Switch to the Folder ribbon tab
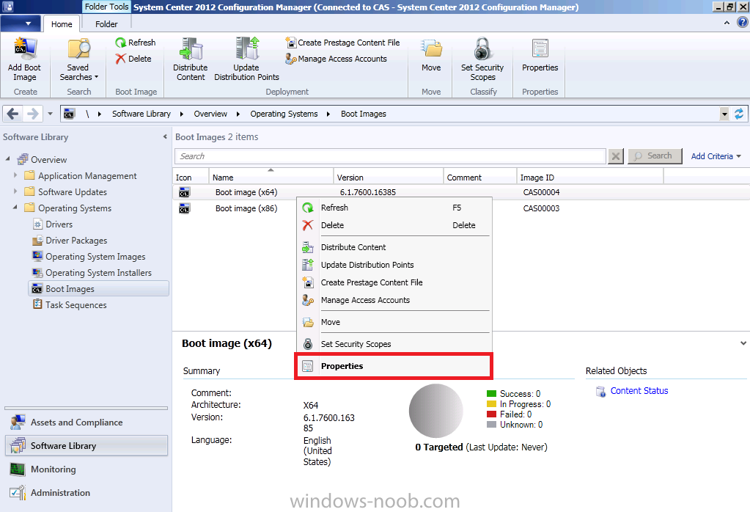Viewport: 750px width, 512px height. pos(106,24)
